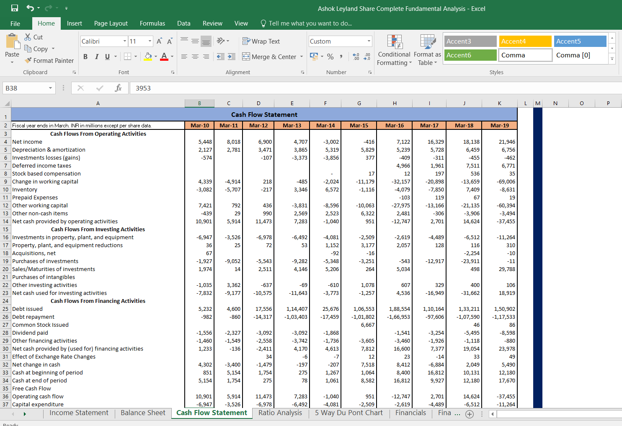Align text right
Viewport: 622px width, 426px height.
point(206,57)
